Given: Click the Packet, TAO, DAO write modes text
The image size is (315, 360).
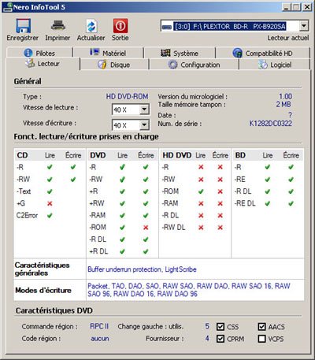Looking at the screenshot, I should [189, 290].
